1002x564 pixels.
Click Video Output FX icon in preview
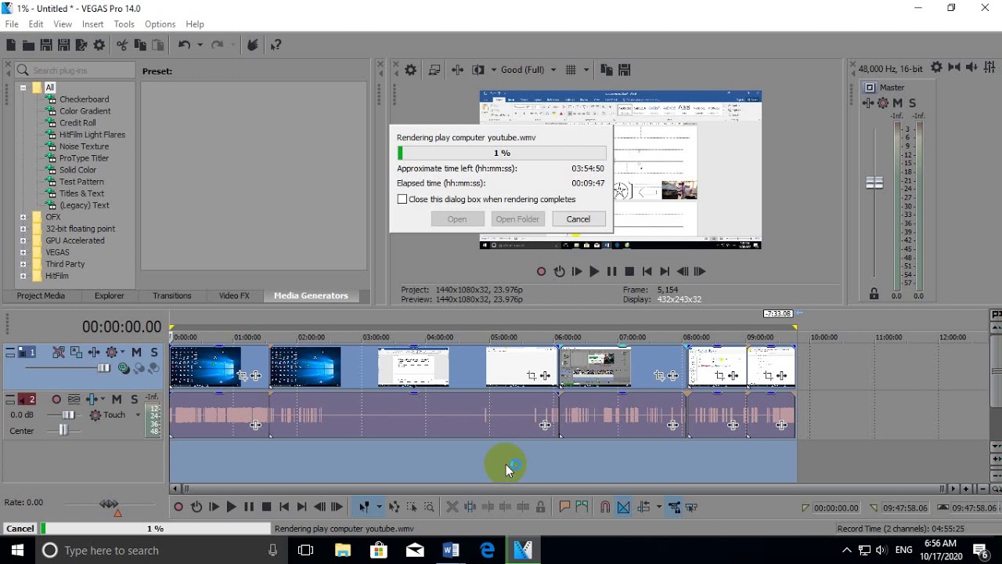(x=458, y=70)
